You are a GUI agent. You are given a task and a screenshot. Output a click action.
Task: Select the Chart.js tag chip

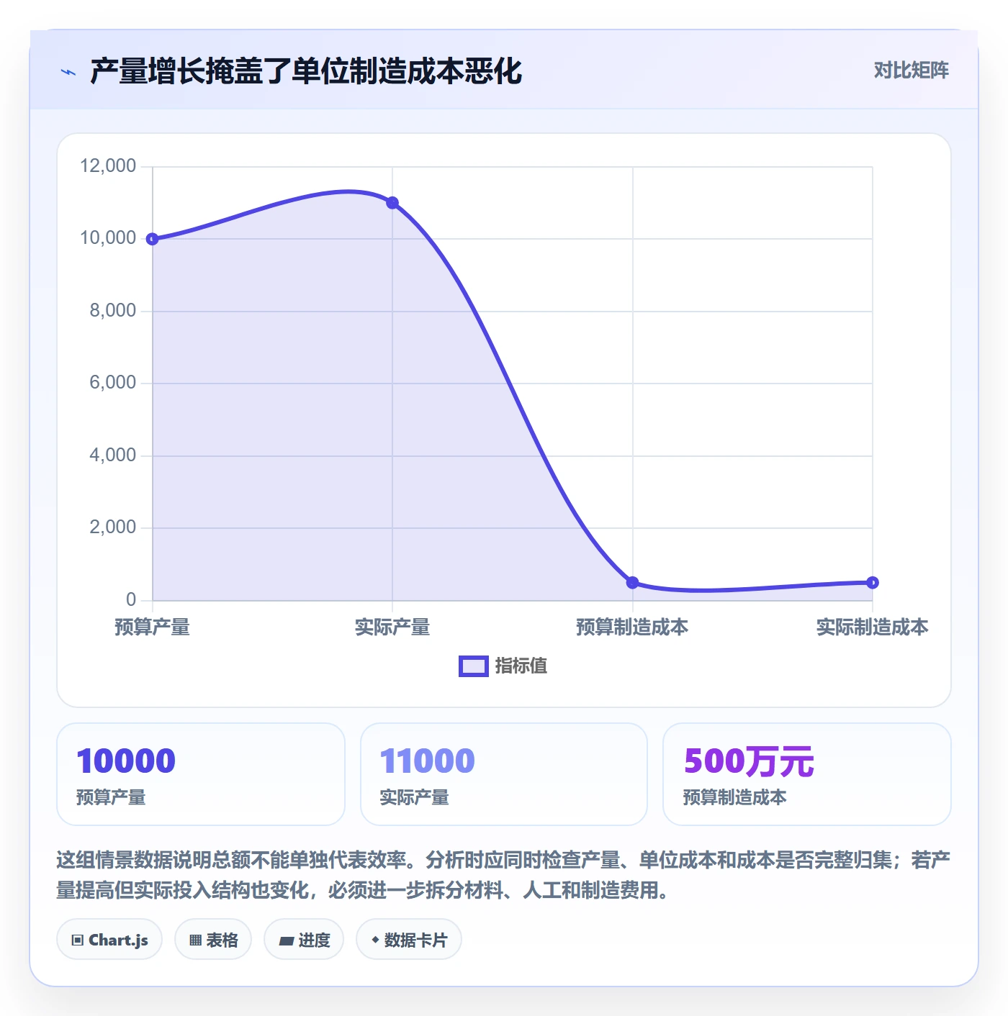point(109,940)
